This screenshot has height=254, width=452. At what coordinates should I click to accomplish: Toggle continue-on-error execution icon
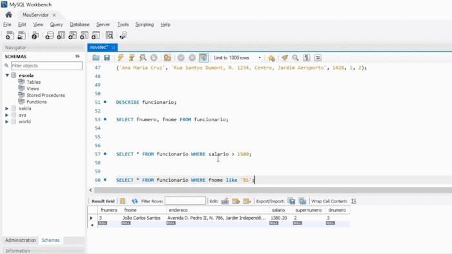click(167, 57)
